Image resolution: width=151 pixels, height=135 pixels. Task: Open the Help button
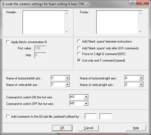tap(136, 128)
